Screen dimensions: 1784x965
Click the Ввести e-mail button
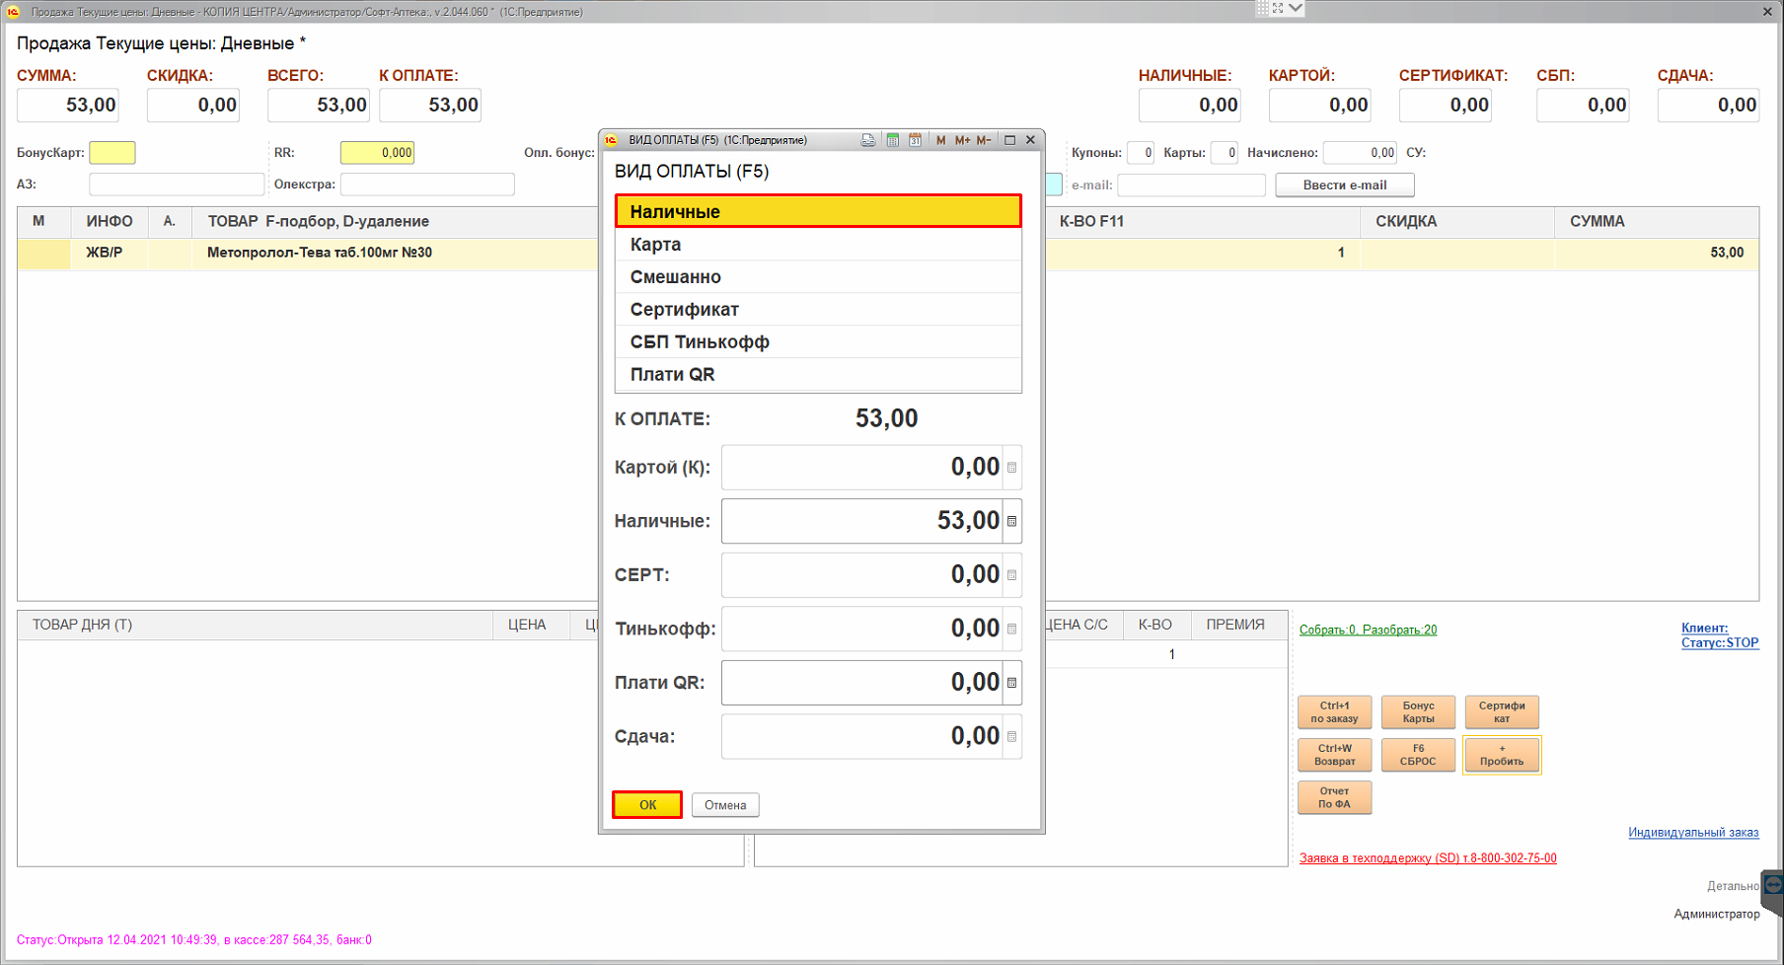click(x=1344, y=186)
